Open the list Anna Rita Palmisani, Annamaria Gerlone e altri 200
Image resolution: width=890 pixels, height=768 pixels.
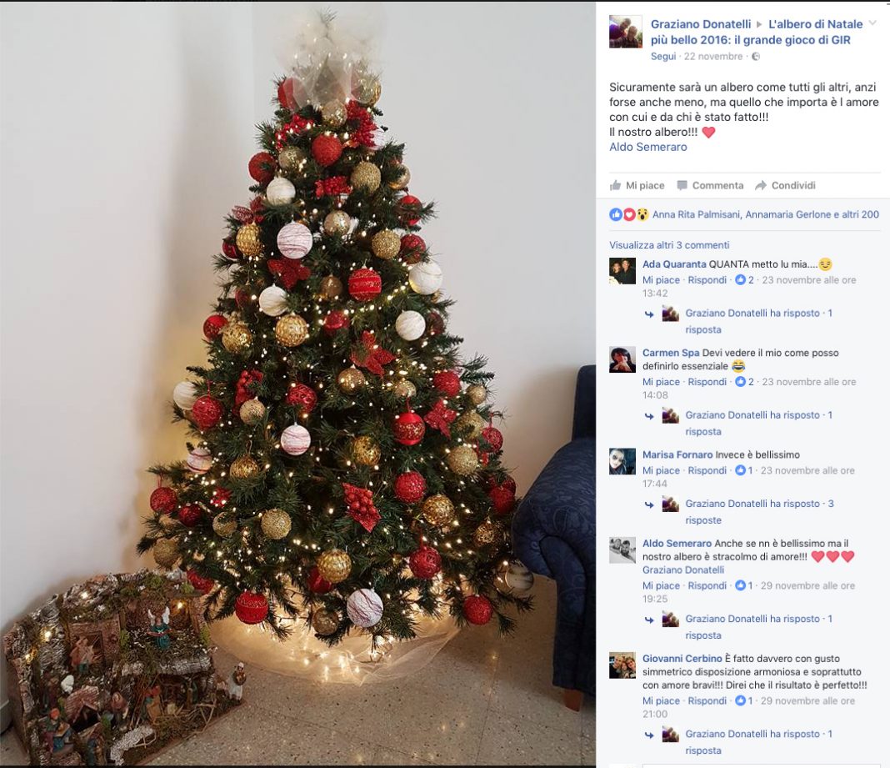766,214
